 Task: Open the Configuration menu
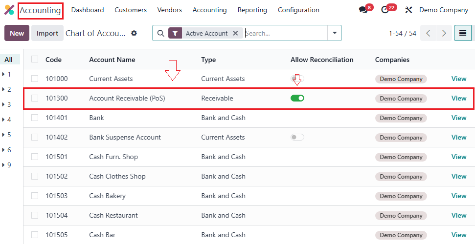(x=298, y=10)
